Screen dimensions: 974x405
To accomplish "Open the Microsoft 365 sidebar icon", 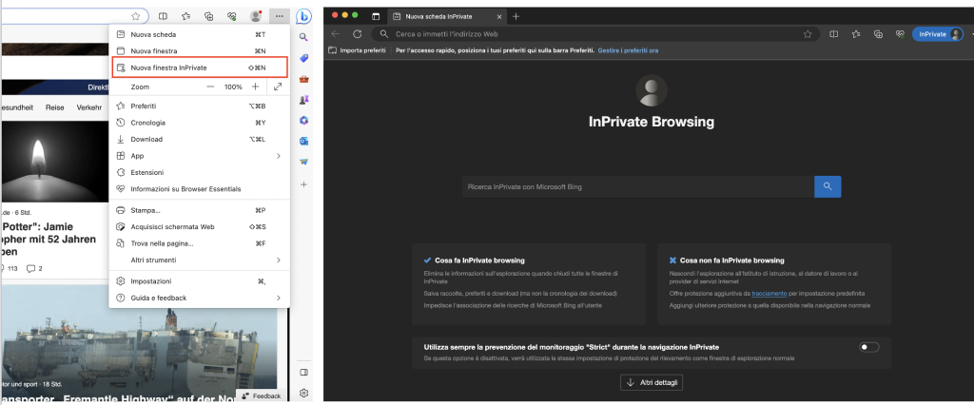I will pyautogui.click(x=303, y=121).
